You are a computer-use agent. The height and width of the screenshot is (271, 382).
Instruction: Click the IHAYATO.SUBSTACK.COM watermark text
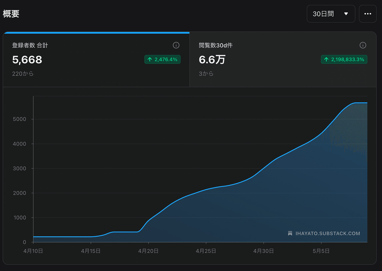pos(328,233)
